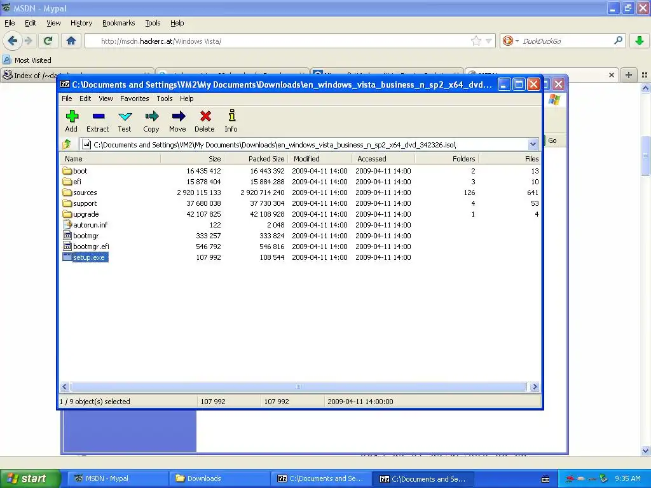Close the current Mypal tab
651x488 pixels.
[611, 75]
